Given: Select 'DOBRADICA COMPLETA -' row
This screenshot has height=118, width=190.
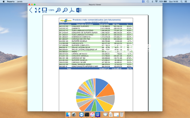Looking at the screenshot, I should click(x=96, y=37).
